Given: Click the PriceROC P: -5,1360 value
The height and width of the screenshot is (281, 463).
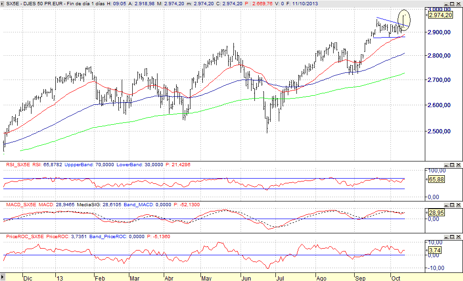Looking at the screenshot, I should tap(158, 237).
